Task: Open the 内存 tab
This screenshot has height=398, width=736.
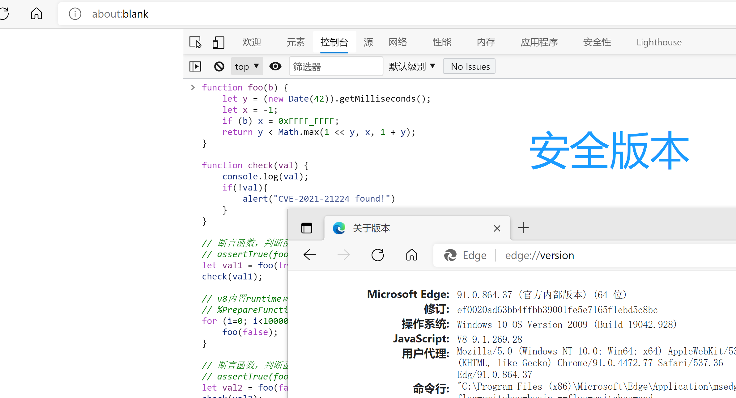Action: 486,42
